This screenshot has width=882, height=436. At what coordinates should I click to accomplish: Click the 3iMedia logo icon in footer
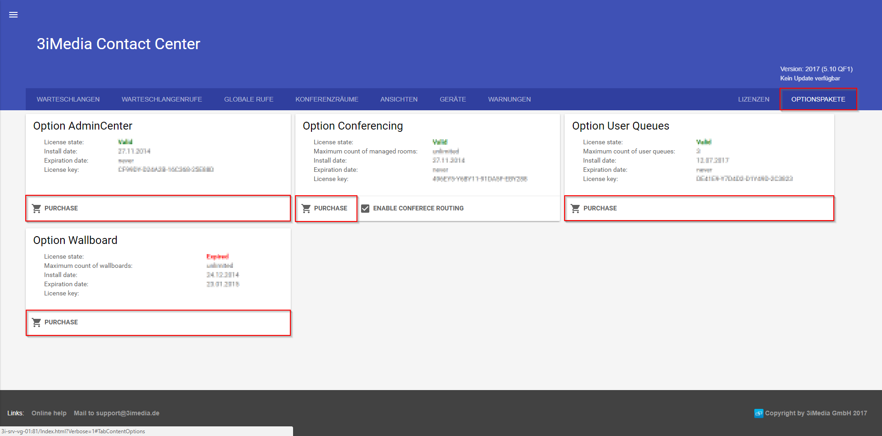pyautogui.click(x=758, y=413)
